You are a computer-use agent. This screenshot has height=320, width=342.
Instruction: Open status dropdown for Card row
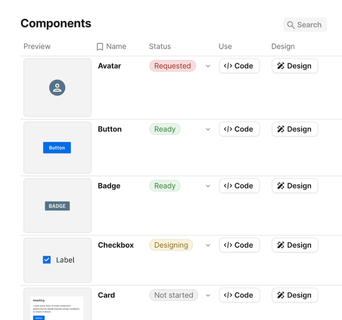(x=208, y=295)
